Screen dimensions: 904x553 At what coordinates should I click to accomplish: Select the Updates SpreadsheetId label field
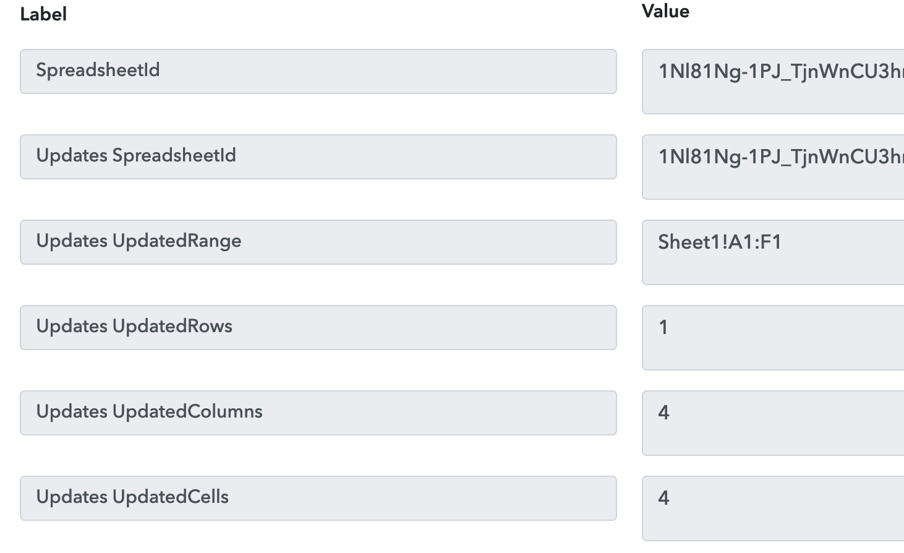[318, 156]
